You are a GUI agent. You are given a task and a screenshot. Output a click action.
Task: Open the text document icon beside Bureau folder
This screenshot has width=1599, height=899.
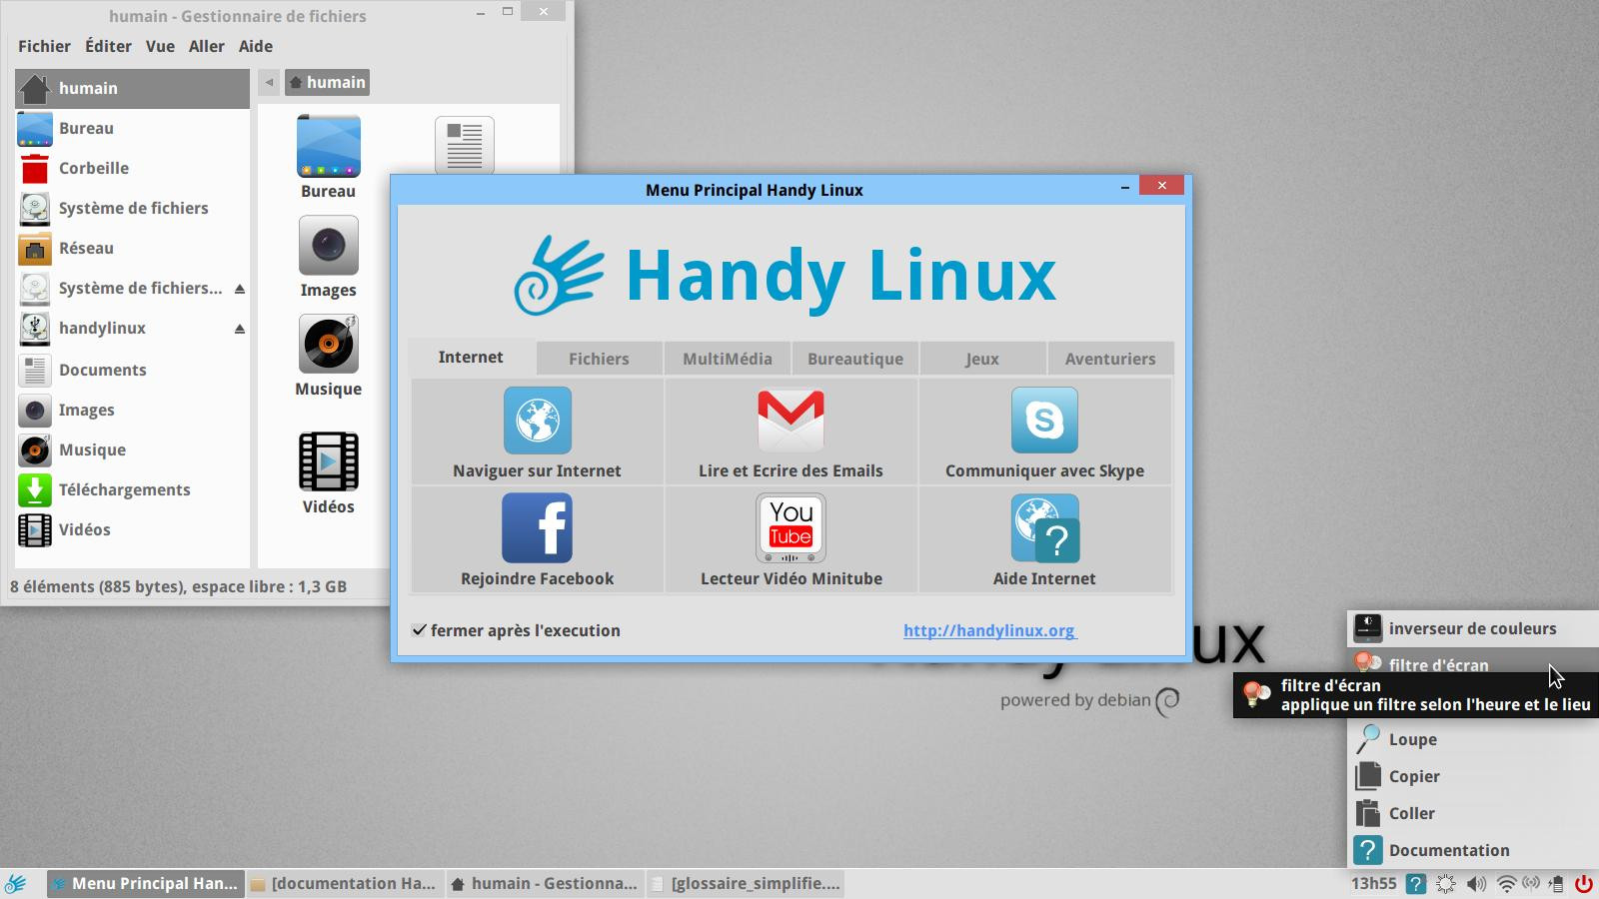coord(465,145)
